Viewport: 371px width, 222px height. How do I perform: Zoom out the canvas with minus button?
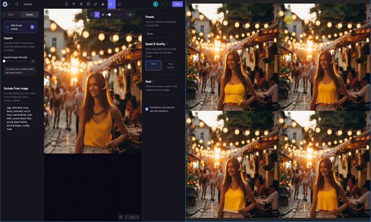126,217
